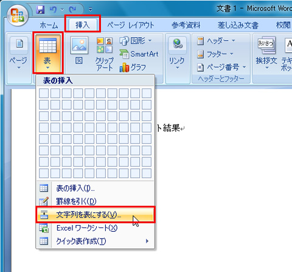
Task: Open the undo history dropdown arrow
Action: tap(63, 10)
